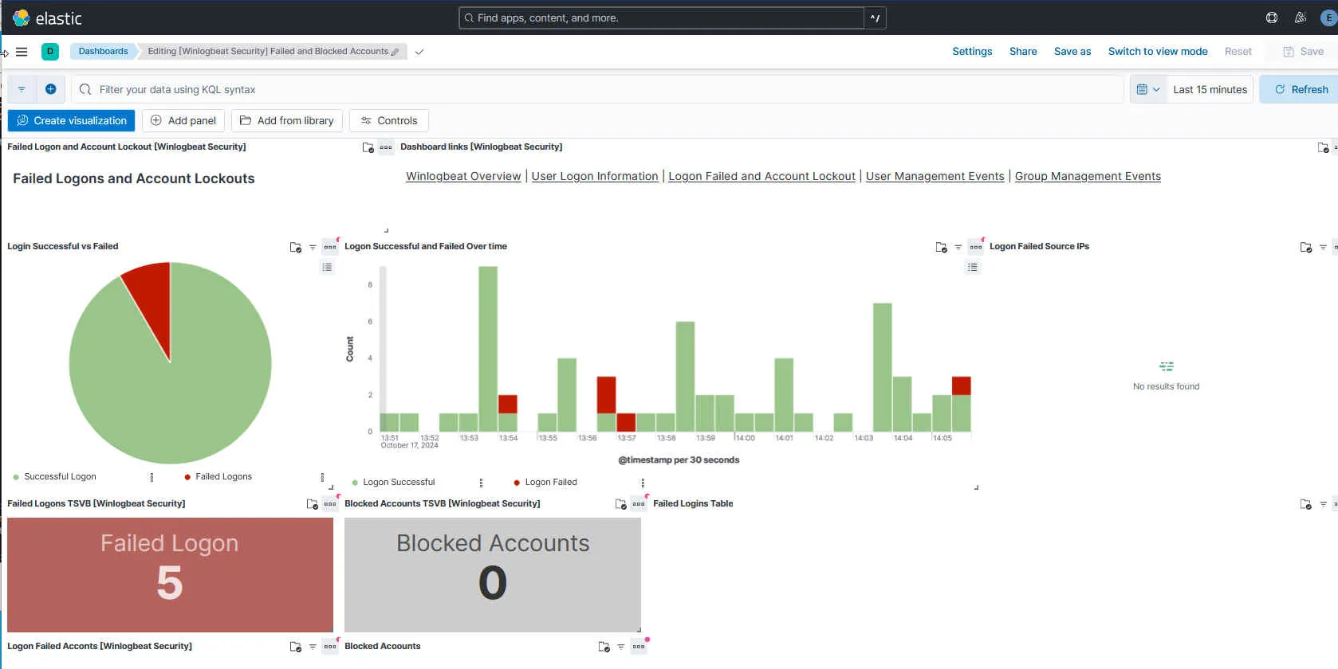Open panel options for Login Successful vs Failed

click(330, 247)
